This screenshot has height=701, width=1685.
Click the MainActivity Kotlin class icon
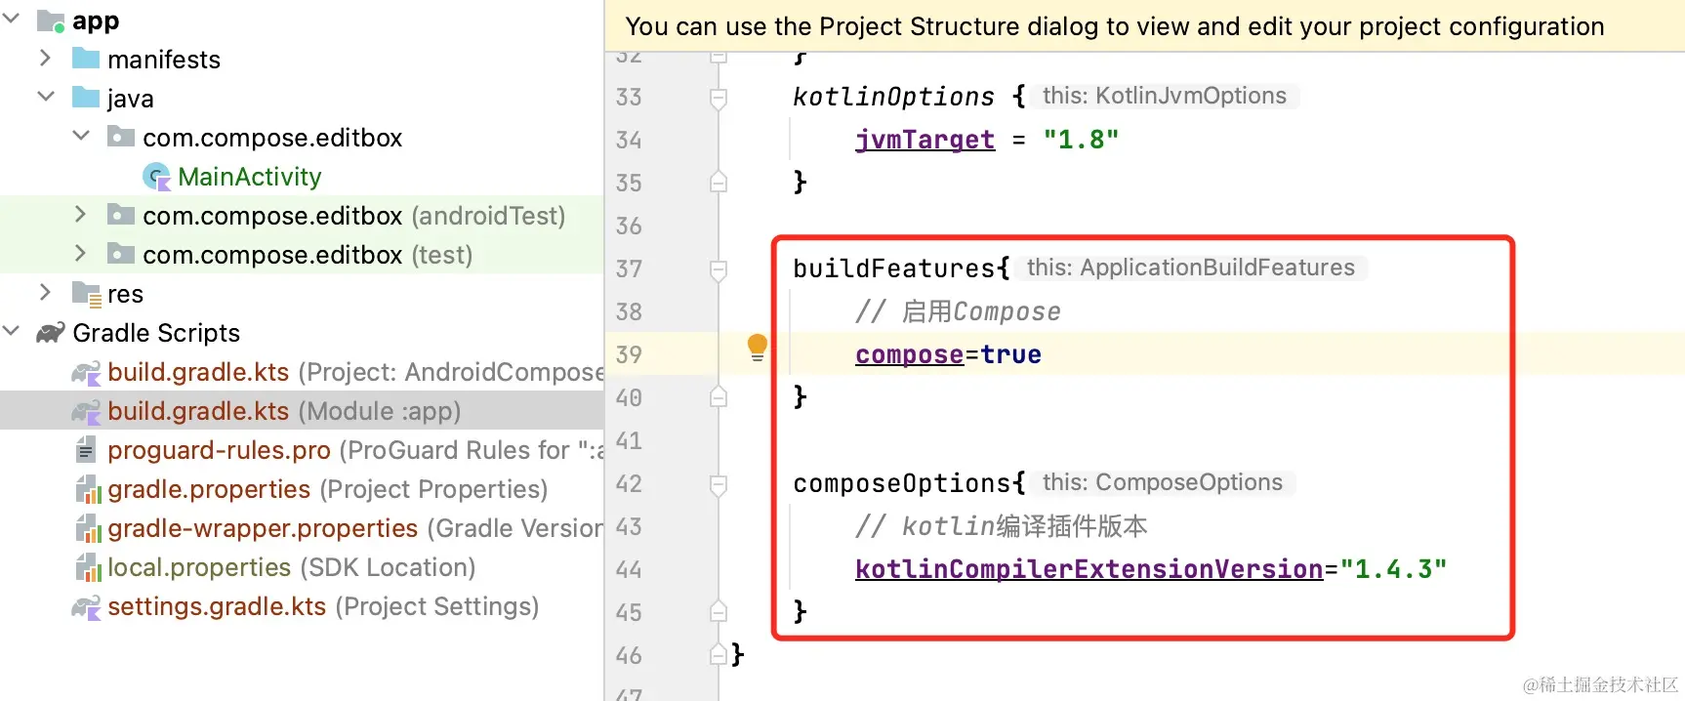[156, 177]
